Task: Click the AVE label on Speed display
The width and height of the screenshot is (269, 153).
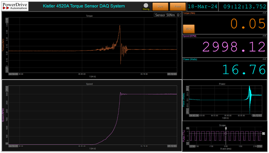Action: tap(265, 36)
